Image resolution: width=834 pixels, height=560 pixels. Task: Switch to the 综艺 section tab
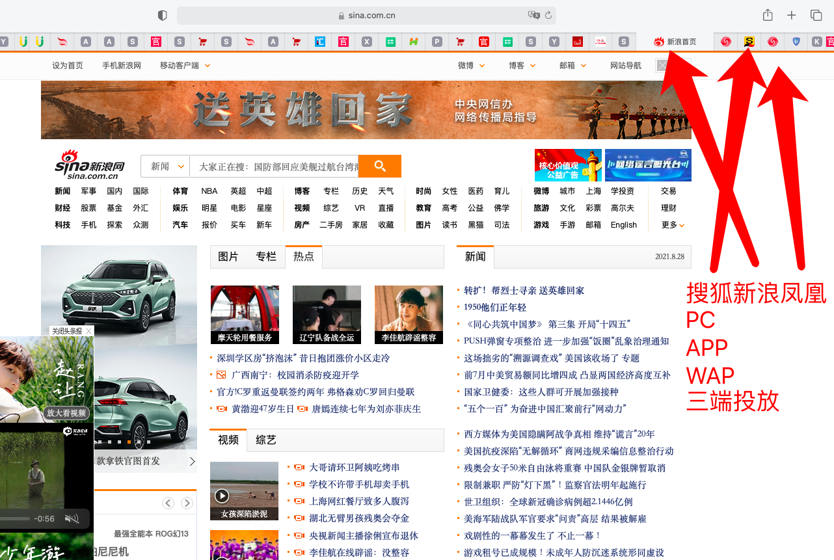(266, 440)
